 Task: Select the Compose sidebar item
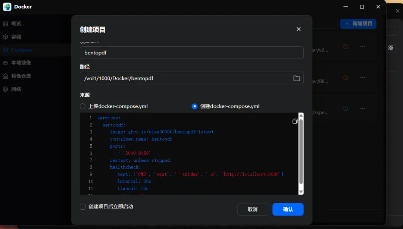18,50
